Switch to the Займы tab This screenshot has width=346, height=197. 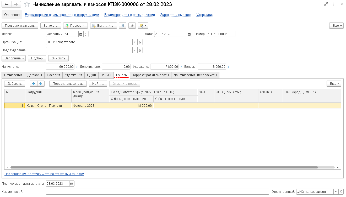coord(106,75)
